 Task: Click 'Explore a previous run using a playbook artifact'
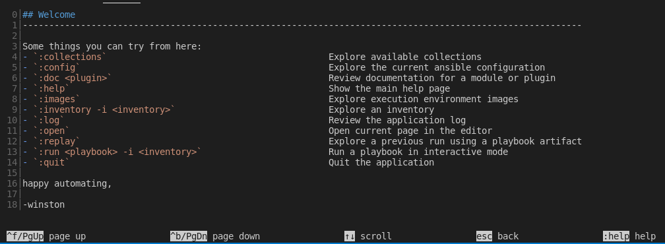(x=455, y=142)
